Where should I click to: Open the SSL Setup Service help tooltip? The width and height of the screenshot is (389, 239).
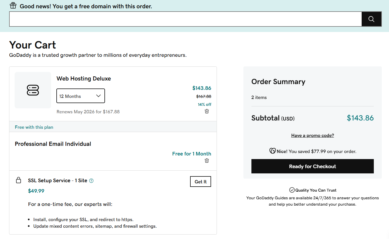point(91,181)
